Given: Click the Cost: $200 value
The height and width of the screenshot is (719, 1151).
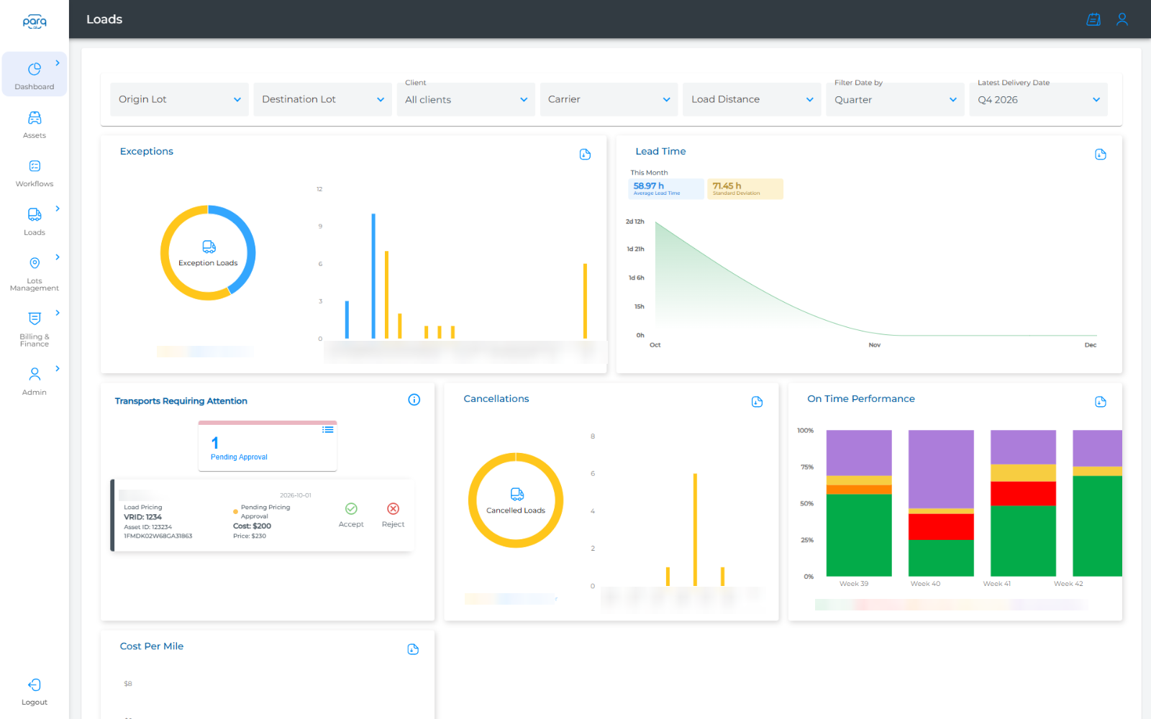Looking at the screenshot, I should tap(252, 526).
